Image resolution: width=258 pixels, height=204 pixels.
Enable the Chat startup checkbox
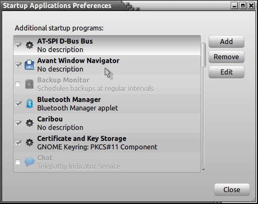click(18, 162)
